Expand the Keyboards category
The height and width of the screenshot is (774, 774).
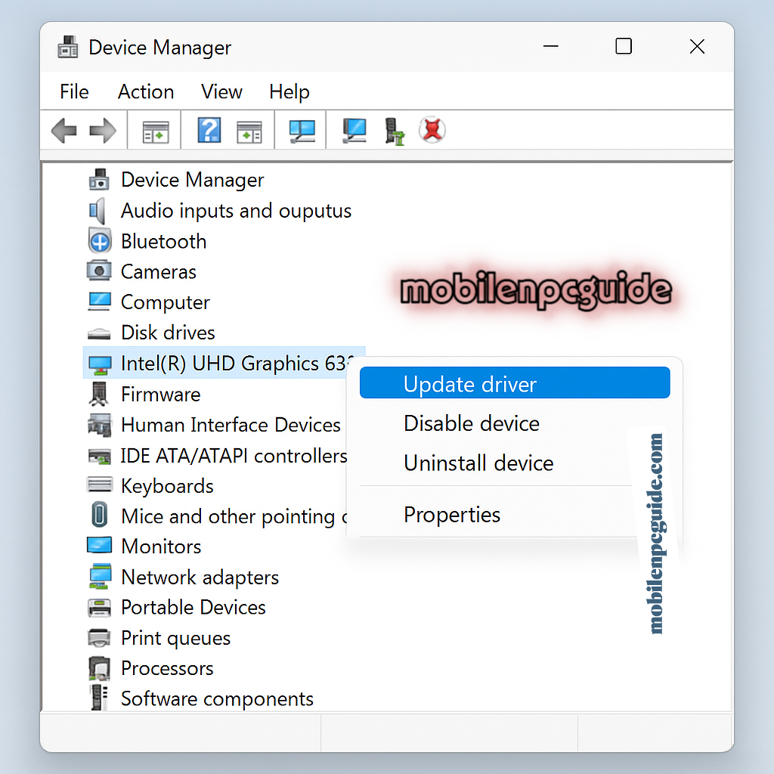pyautogui.click(x=166, y=485)
